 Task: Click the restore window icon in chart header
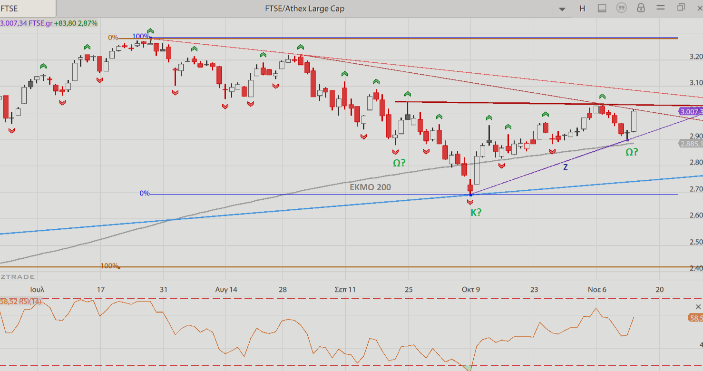click(x=681, y=8)
